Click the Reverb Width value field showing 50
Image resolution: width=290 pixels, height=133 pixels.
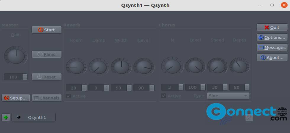tap(119, 88)
